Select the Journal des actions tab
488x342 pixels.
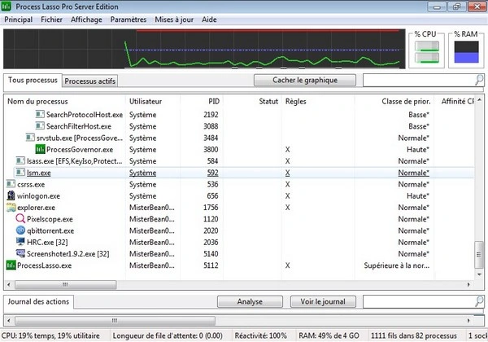[x=39, y=302]
